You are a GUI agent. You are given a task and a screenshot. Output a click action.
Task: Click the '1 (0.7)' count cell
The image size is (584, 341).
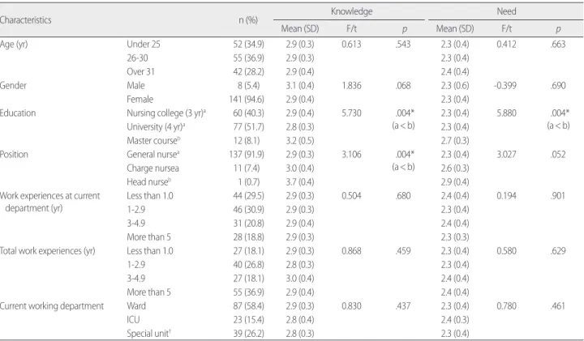[x=248, y=182]
